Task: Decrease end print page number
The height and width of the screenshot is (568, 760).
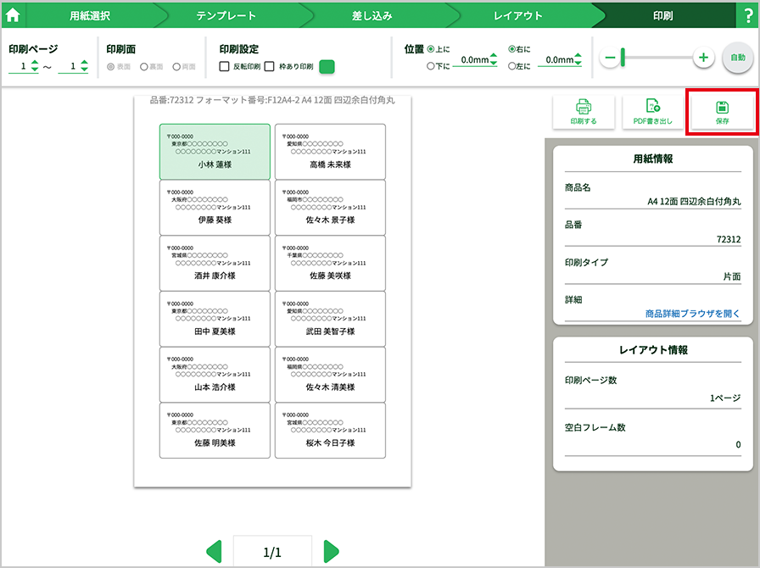Action: point(84,70)
